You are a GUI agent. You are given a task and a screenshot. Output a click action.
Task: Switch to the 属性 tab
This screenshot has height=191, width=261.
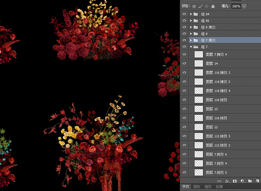pyautogui.click(x=197, y=187)
